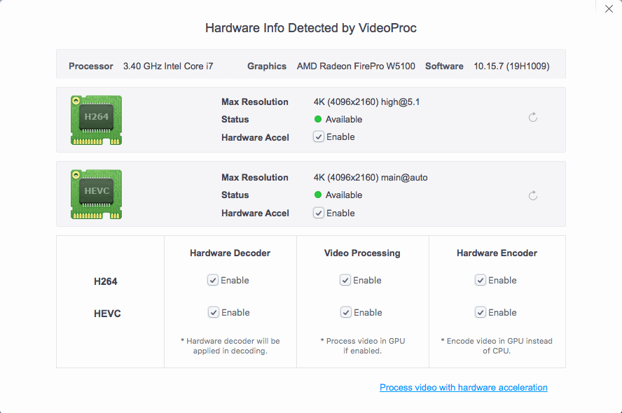
Task: Uncheck HEVC Video Processing Enable
Action: (x=345, y=312)
